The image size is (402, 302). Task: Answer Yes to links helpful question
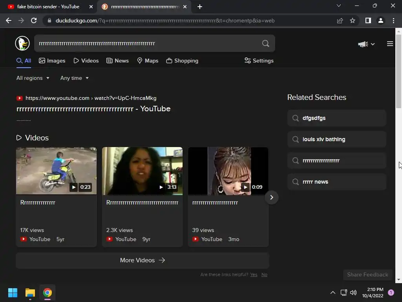tap(254, 274)
